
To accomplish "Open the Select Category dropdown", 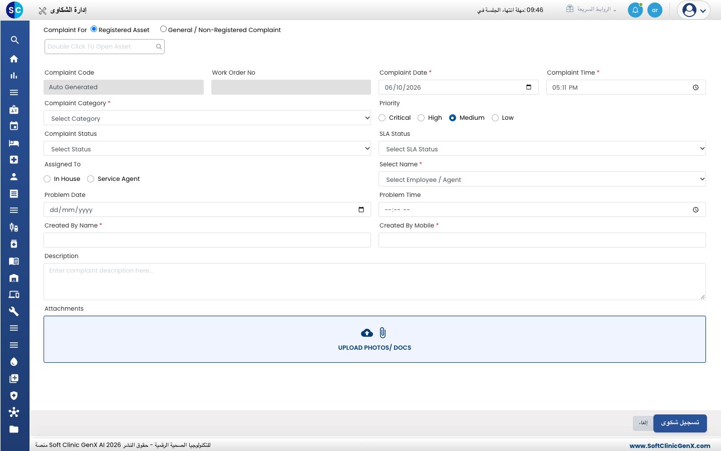I will [x=207, y=118].
